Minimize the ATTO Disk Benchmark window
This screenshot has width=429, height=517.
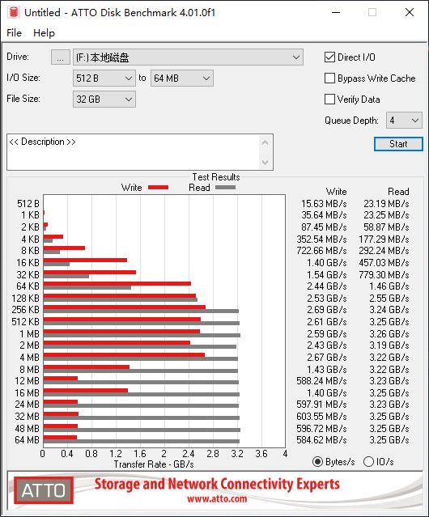tap(336, 12)
